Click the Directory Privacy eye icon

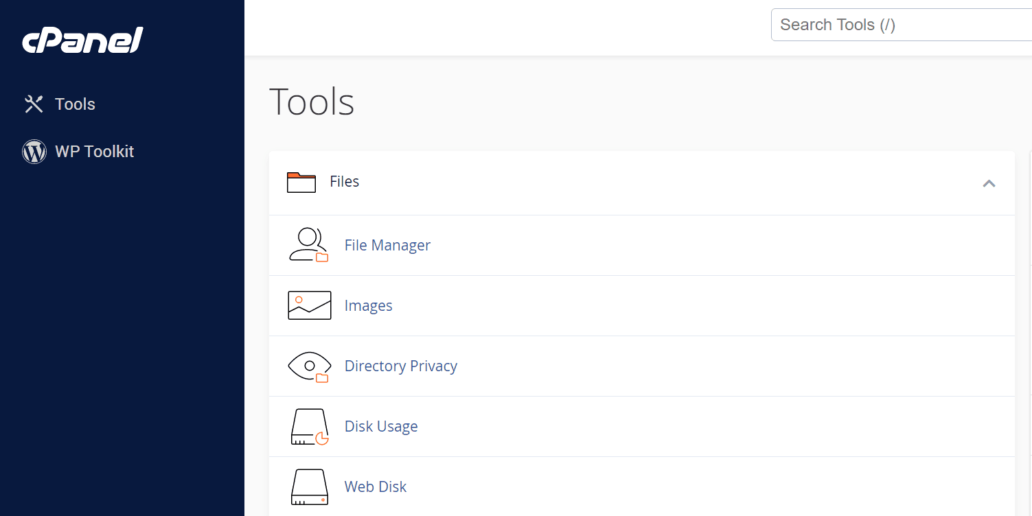[x=309, y=366]
